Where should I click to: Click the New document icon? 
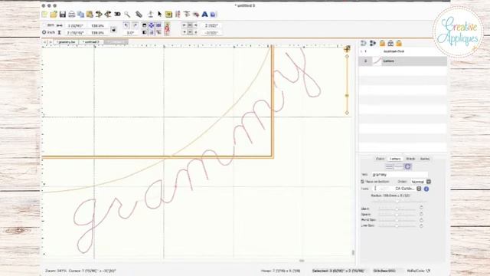click(44, 15)
